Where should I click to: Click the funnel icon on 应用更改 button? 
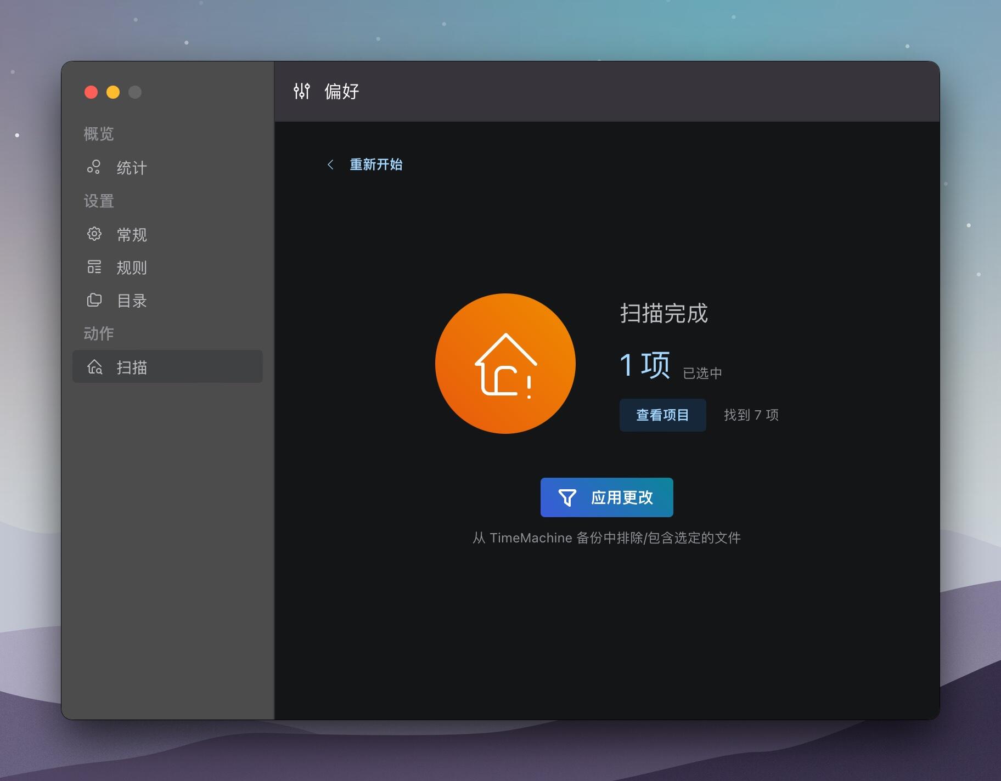click(567, 497)
